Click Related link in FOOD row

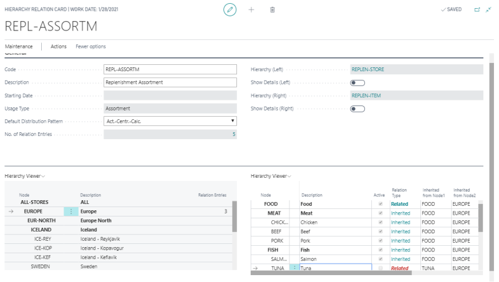[399, 204]
